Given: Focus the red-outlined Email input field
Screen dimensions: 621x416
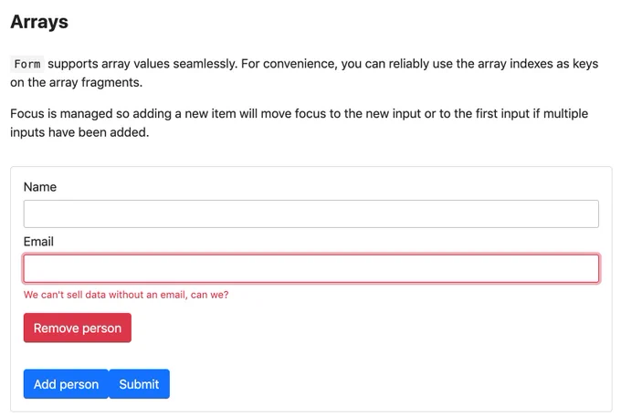Looking at the screenshot, I should pos(310,269).
